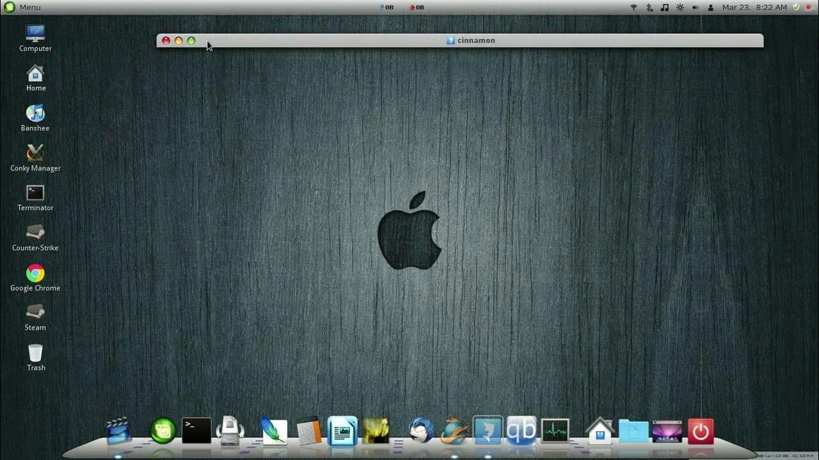
Task: Open the blue documents folder in the dock
Action: pyautogui.click(x=633, y=431)
